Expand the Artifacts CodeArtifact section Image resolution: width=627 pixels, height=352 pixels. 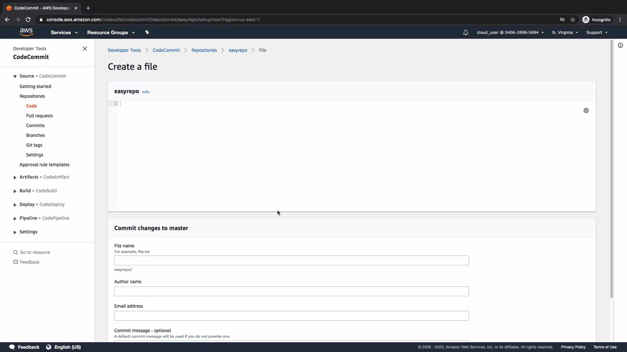(15, 177)
